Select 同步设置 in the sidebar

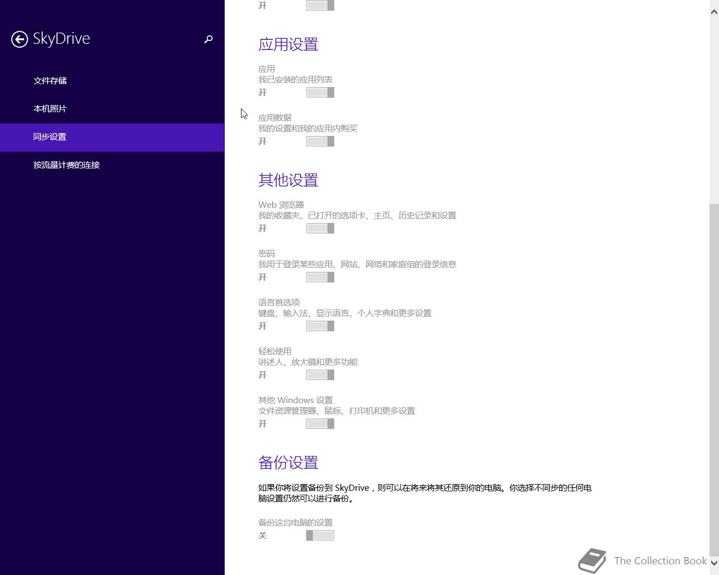click(x=112, y=137)
